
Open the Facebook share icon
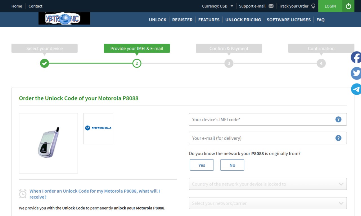tap(356, 57)
